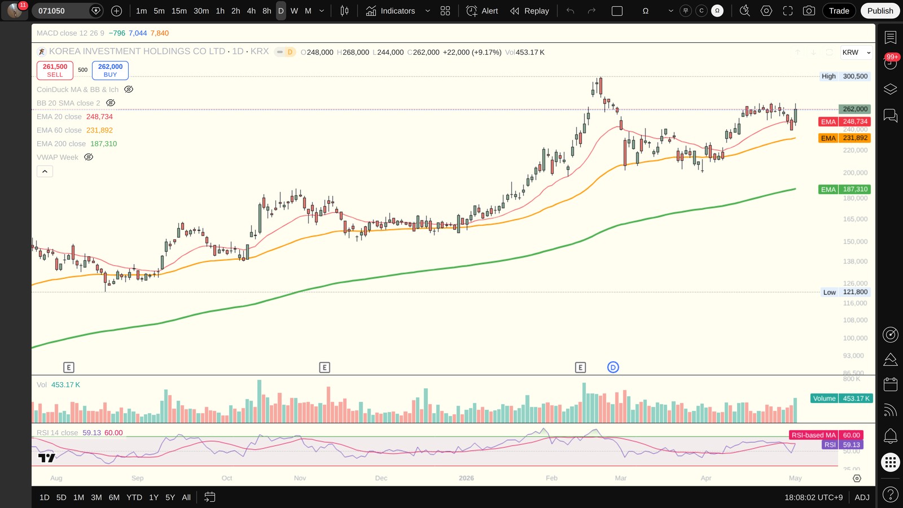Collapse the indicator legend with chevron
This screenshot has height=508, width=903.
pos(45,171)
